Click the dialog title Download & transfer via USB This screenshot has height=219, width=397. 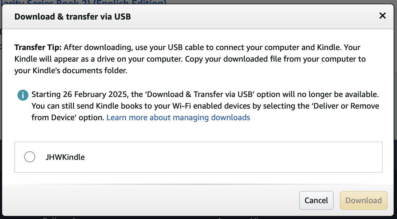(73, 16)
